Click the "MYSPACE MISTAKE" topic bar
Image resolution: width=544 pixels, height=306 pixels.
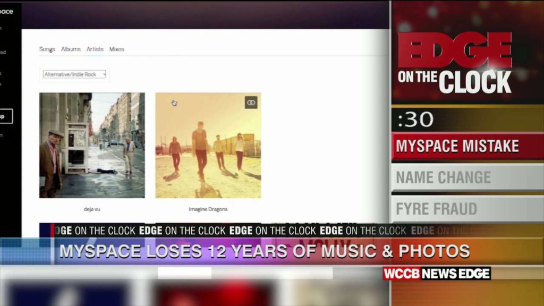pos(467,146)
